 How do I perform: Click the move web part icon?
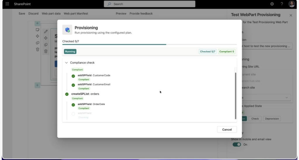46,38
